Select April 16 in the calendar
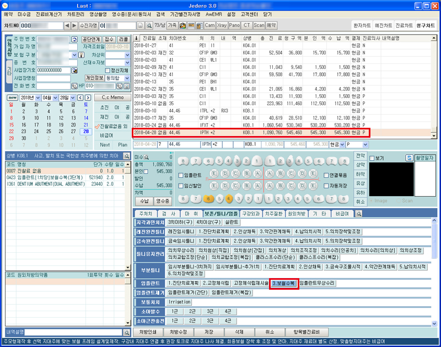Viewport: 441px width, 347px height. point(24,124)
